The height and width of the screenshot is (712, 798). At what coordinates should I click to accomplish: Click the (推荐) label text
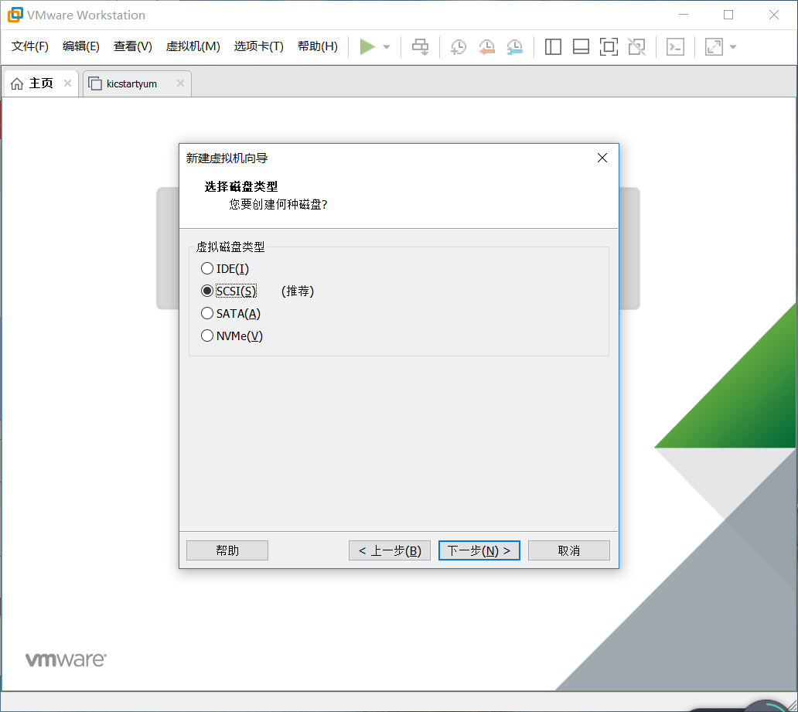point(297,291)
